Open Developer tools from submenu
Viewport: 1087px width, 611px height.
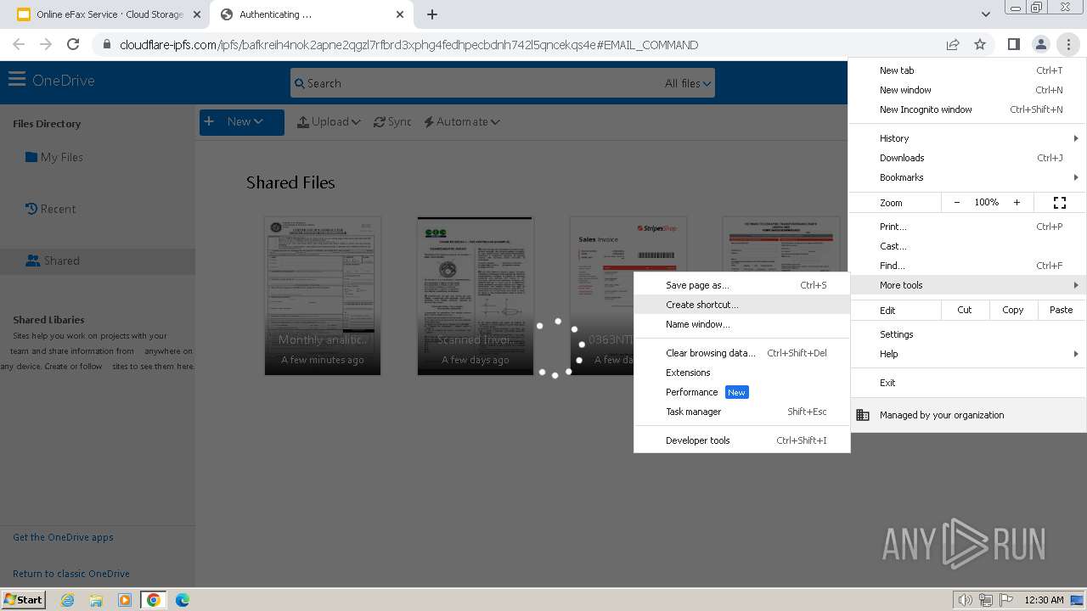741,440
